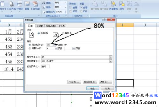Toggle the Headings View (查看) checkbox
Screen dimensions: 159x107
[81, 8]
